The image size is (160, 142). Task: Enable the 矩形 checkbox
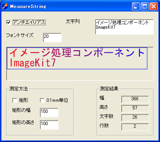(x=15, y=100)
